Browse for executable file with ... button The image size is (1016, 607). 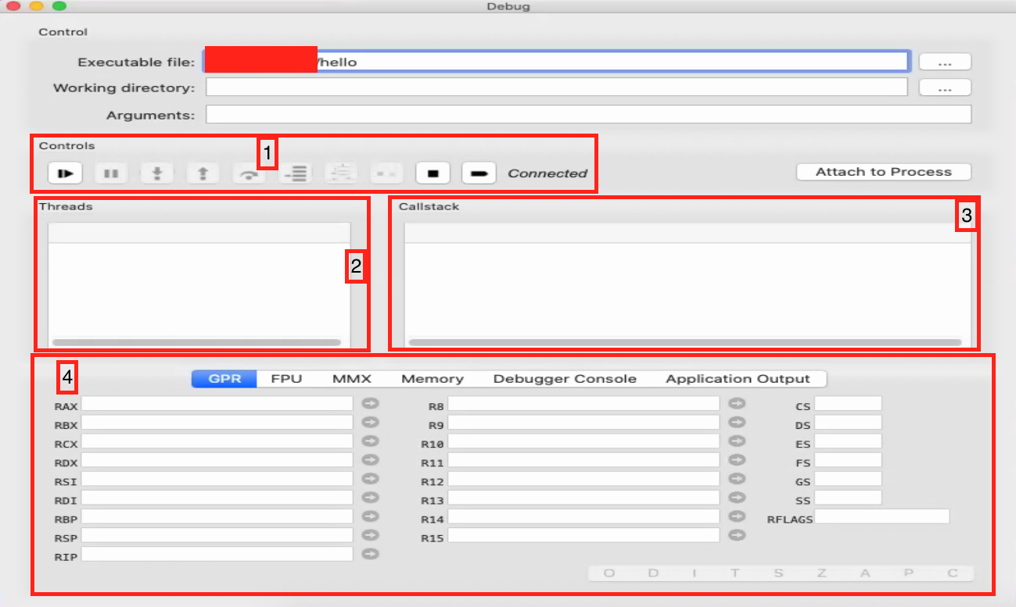[x=944, y=62]
